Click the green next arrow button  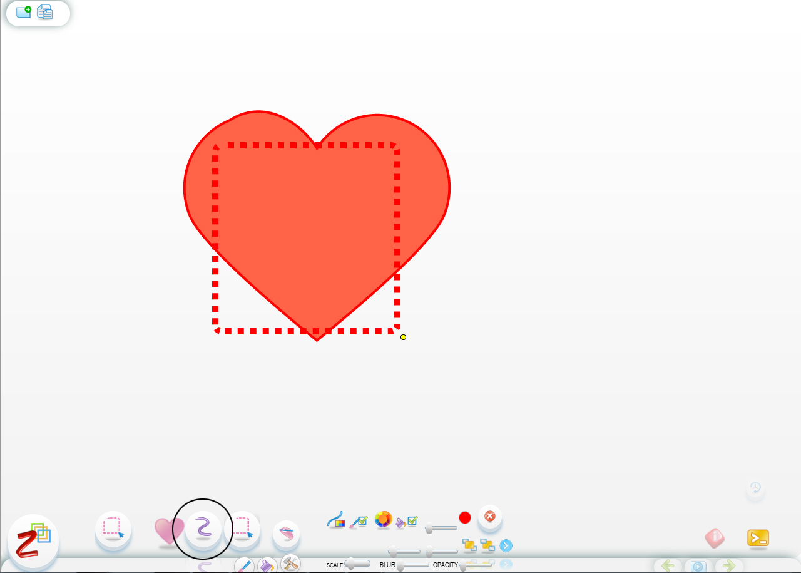point(728,565)
